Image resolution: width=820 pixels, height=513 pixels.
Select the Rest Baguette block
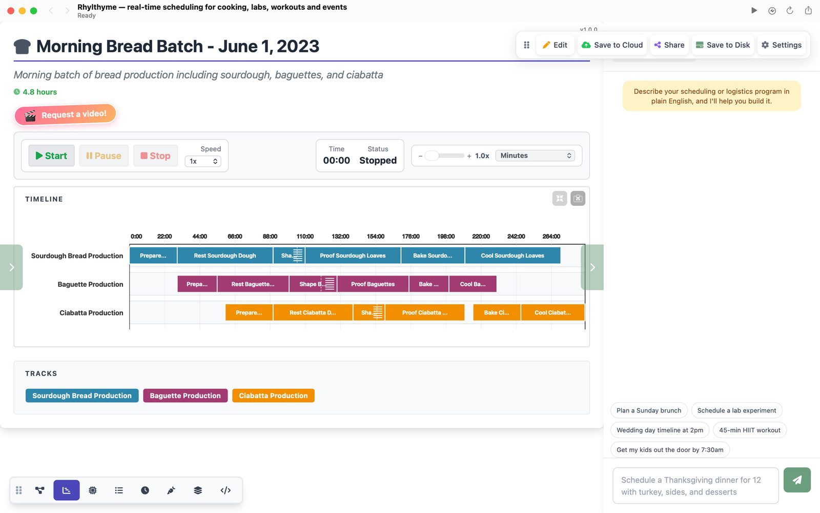pos(253,284)
